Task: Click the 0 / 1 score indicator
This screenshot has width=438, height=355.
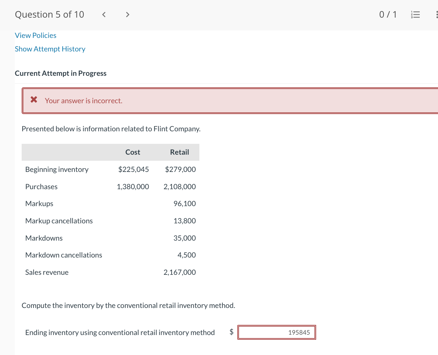Action: [x=388, y=15]
